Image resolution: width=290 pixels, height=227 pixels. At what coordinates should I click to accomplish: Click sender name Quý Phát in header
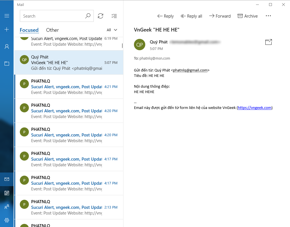pyautogui.click(x=159, y=42)
